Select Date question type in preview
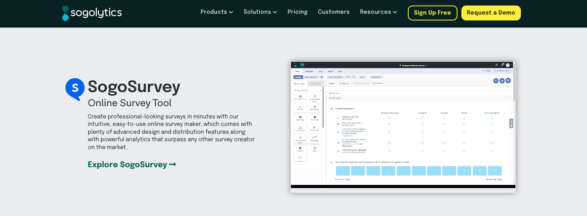587x216 pixels. [315, 150]
